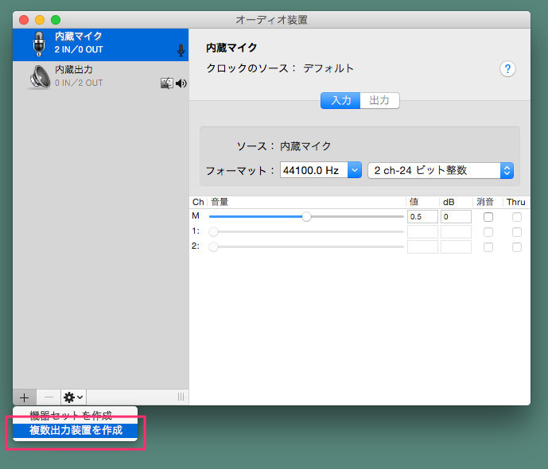Click the plus add device button

[x=25, y=397]
